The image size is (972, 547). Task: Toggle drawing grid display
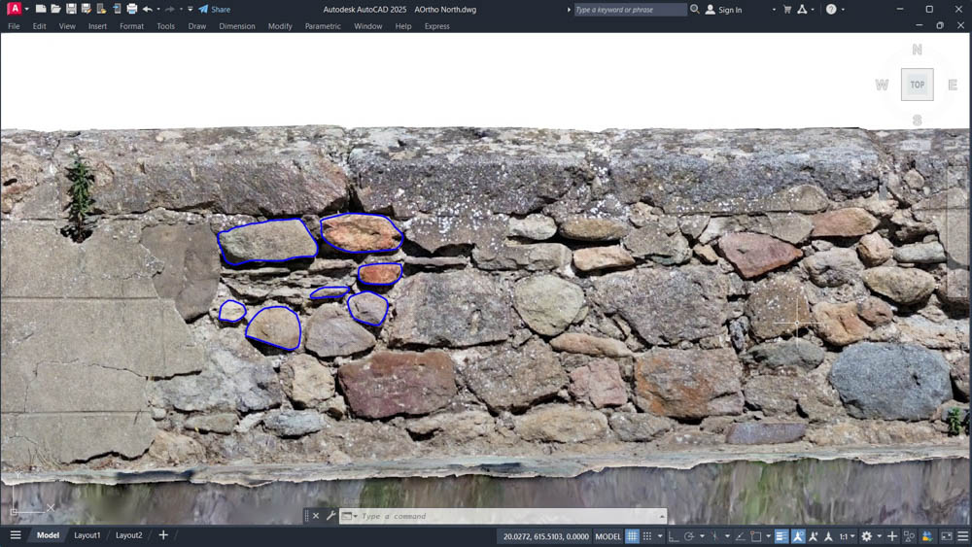tap(633, 536)
